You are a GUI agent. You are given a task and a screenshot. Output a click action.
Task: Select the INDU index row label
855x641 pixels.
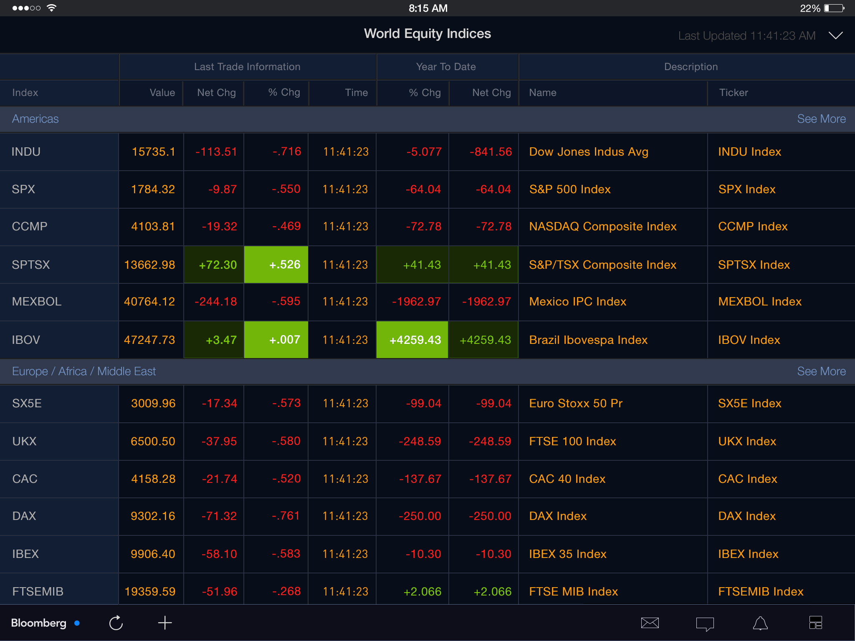[26, 152]
